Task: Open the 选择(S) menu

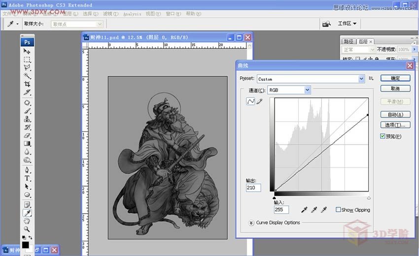Action: tap(90, 14)
